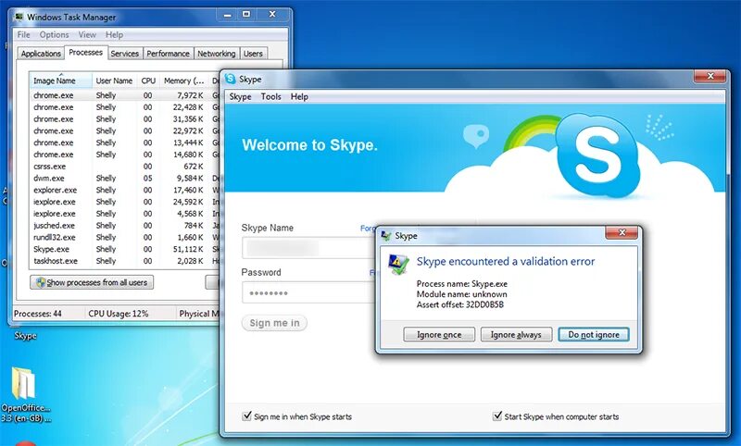This screenshot has height=446, width=741.
Task: Select taskhost.exe process row
Action: click(x=125, y=261)
